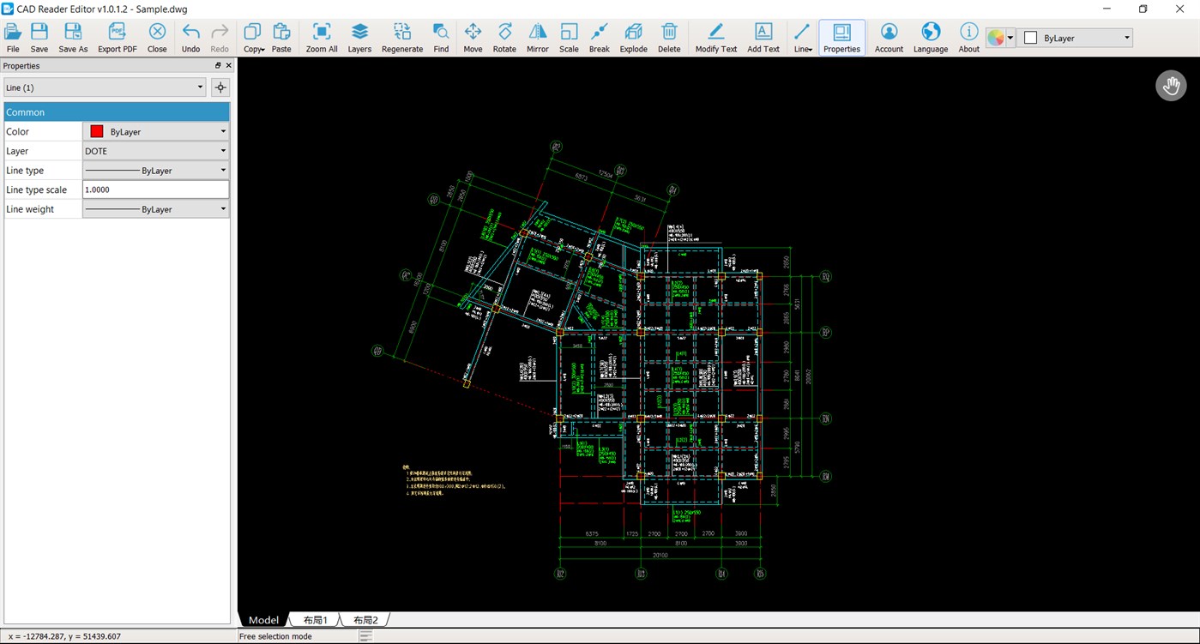Toggle the Properties panel
This screenshot has width=1200, height=644.
coord(841,37)
